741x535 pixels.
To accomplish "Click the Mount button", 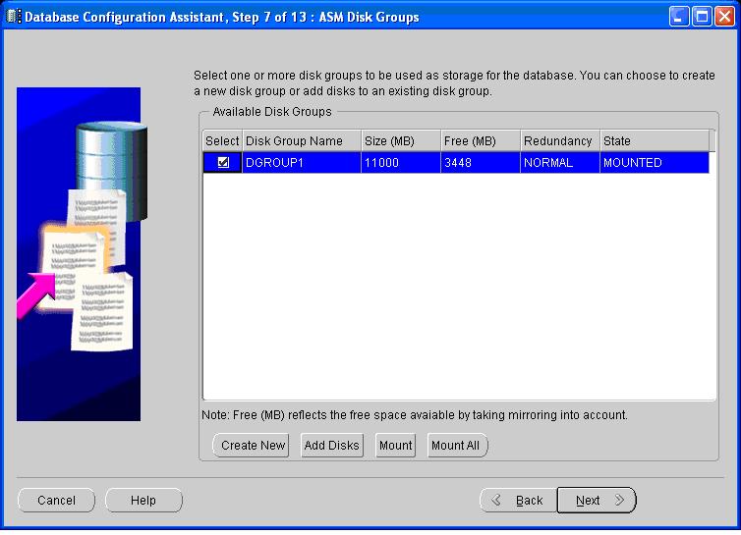I will click(395, 446).
